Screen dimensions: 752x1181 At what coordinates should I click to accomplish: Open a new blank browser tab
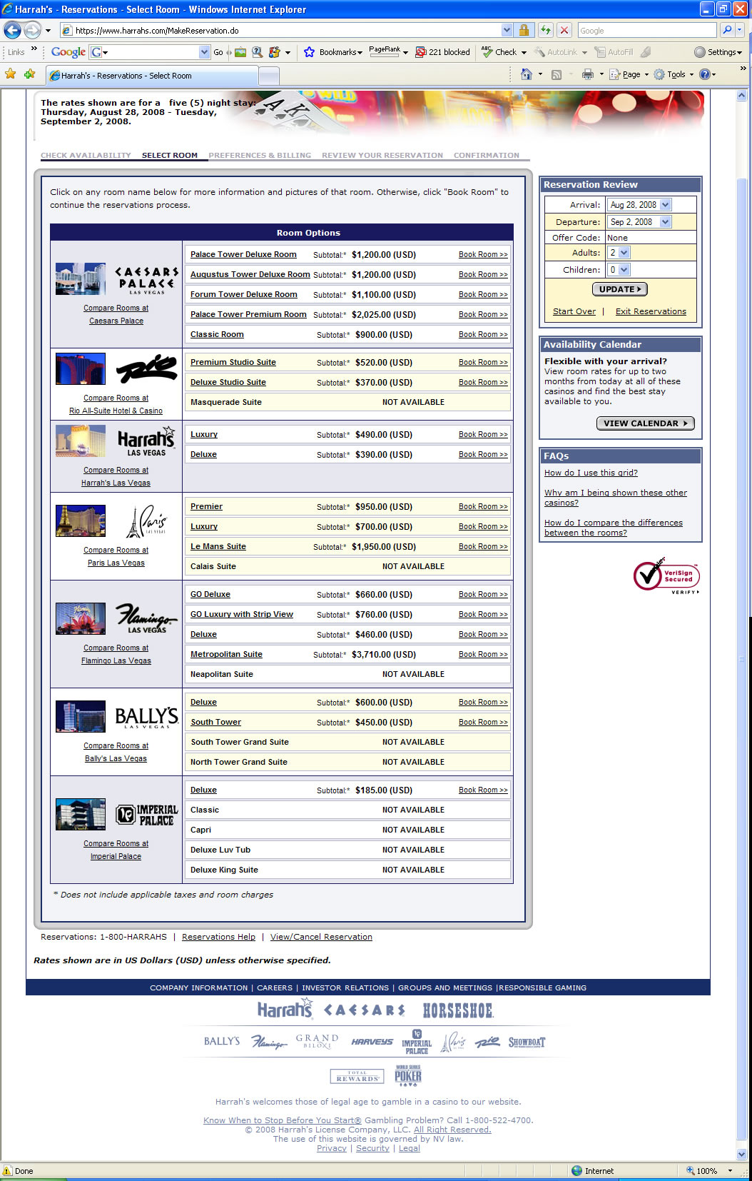click(268, 76)
